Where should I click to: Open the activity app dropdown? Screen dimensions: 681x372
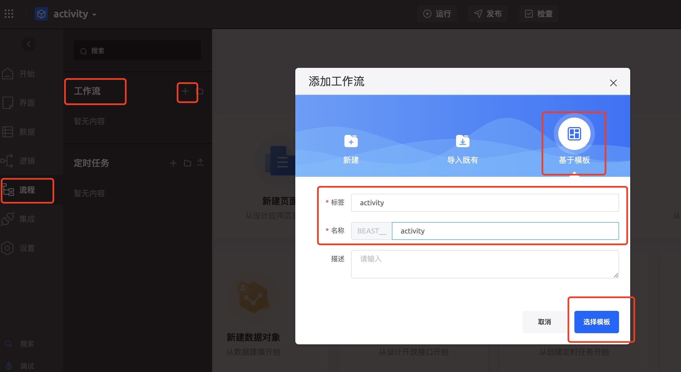click(75, 14)
